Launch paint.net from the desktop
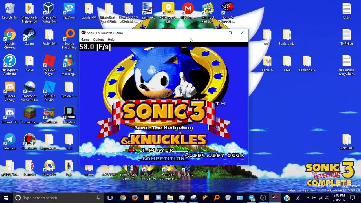This screenshot has height=203, width=361. [148, 11]
